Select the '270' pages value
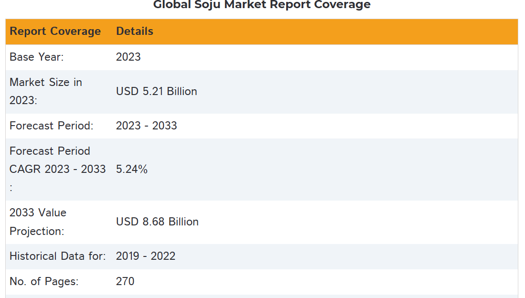This screenshot has width=525, height=298. 125,281
